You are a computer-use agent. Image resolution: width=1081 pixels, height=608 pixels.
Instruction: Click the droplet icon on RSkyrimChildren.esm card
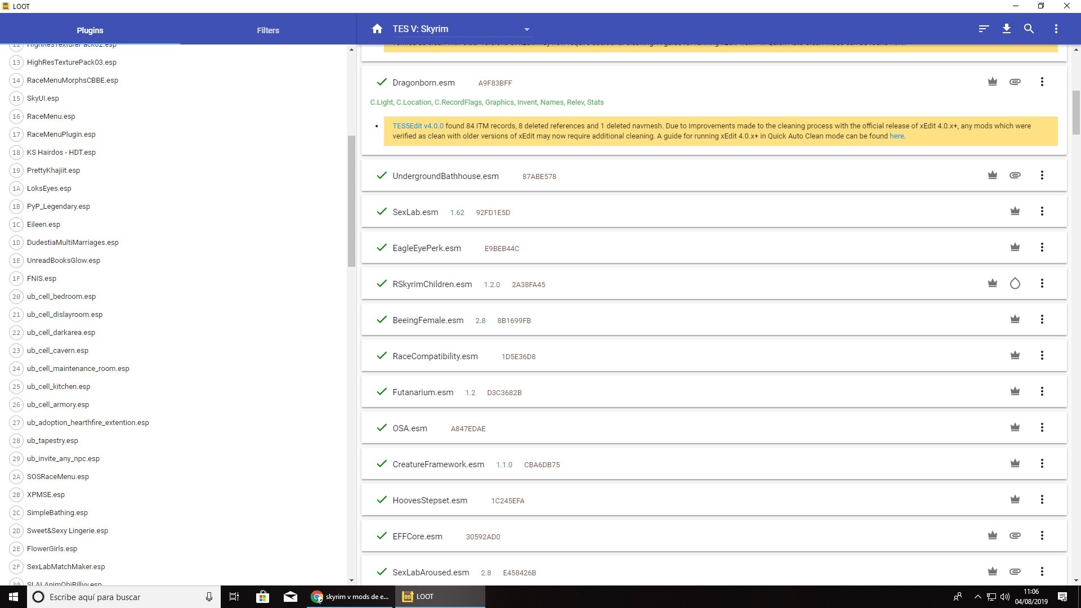coord(1015,283)
